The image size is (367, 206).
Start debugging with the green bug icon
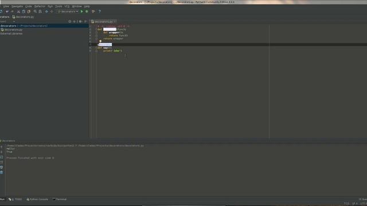87,11
